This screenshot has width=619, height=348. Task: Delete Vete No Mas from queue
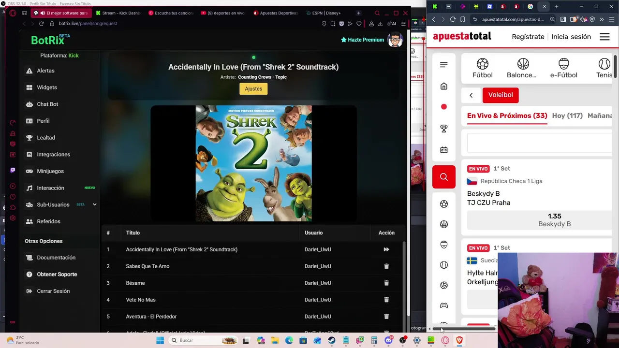coord(386,300)
